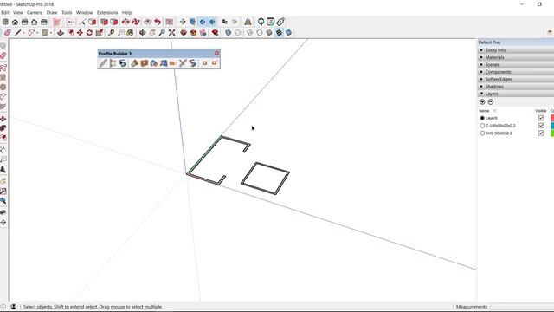This screenshot has width=554, height=312.
Task: Select the Monochrome face style icon
Action: point(288,33)
